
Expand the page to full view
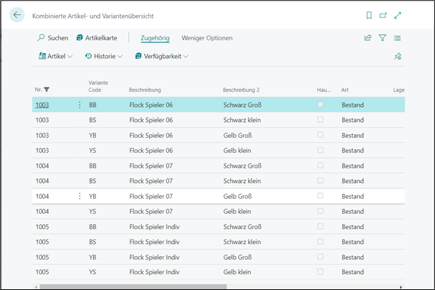[398, 15]
